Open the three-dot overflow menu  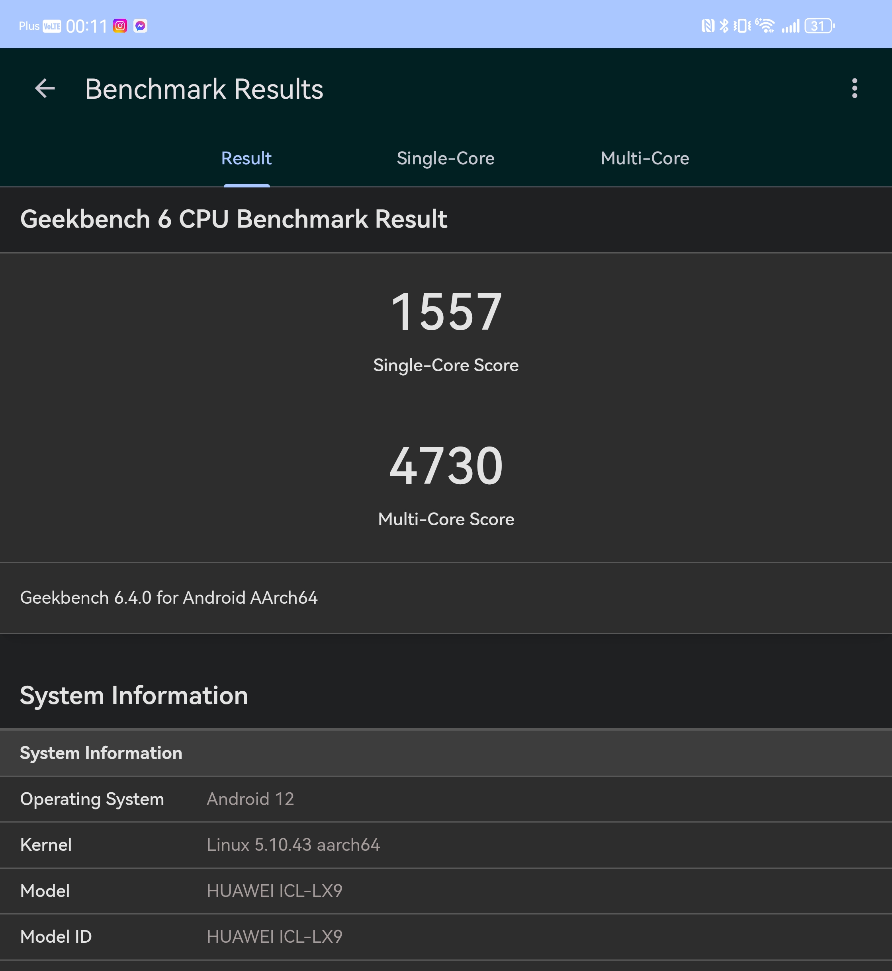coord(854,89)
